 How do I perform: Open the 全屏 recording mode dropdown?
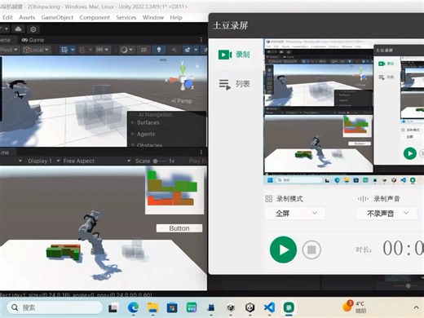(x=295, y=214)
